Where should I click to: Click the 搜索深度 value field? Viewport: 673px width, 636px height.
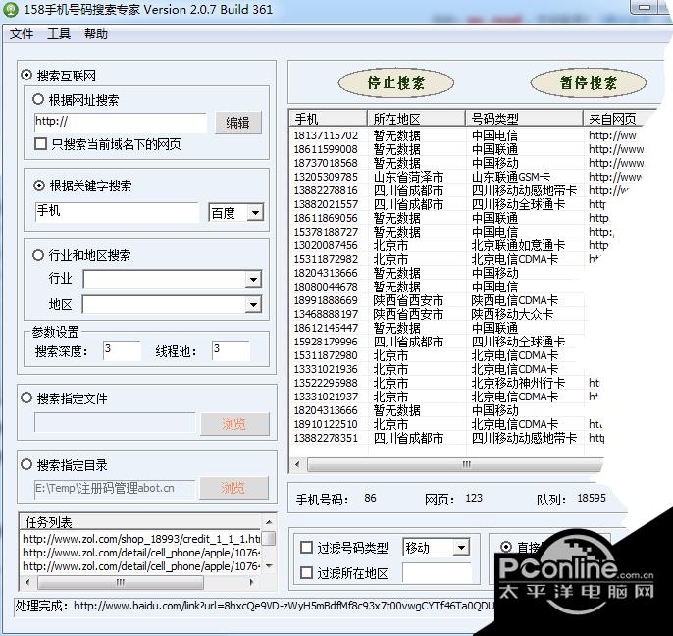(122, 350)
